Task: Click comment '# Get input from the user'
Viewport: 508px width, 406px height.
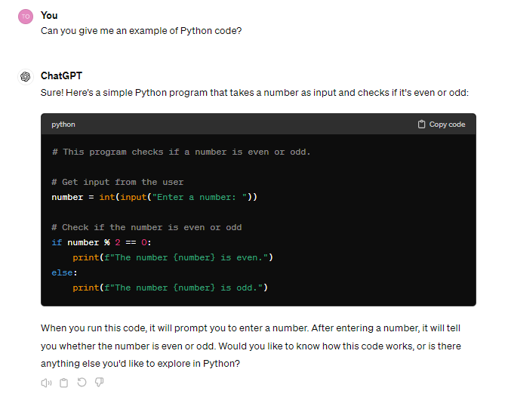Action: tap(118, 182)
